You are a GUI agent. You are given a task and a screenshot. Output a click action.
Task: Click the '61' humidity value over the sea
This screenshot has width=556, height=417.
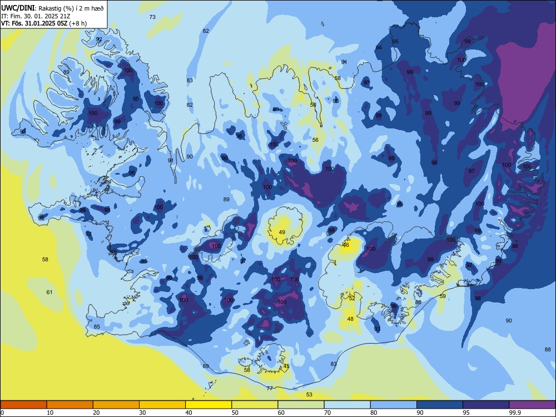coord(49,292)
